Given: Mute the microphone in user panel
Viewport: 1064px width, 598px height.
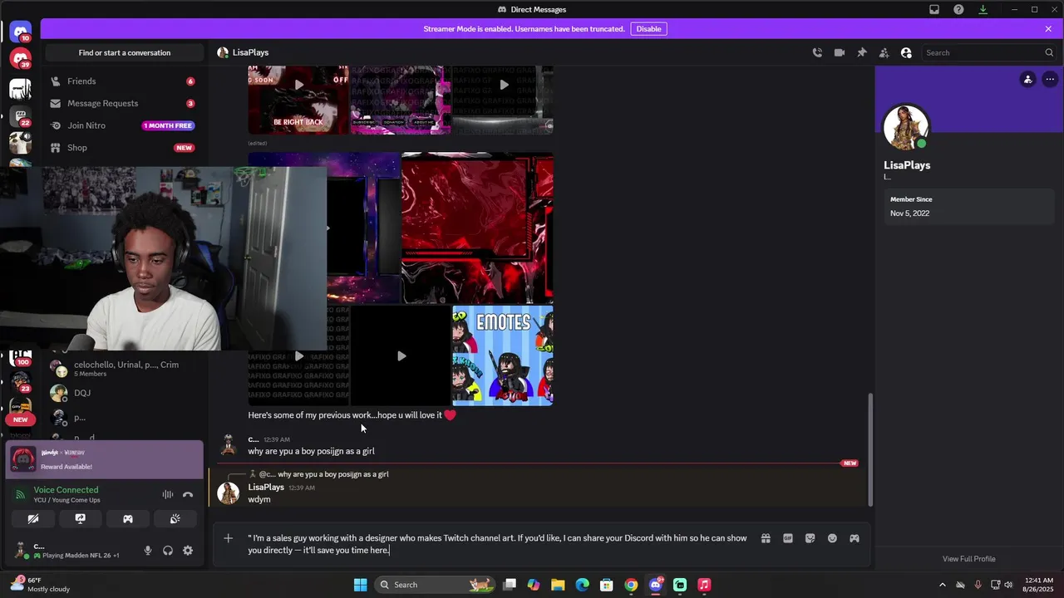Looking at the screenshot, I should tap(148, 551).
